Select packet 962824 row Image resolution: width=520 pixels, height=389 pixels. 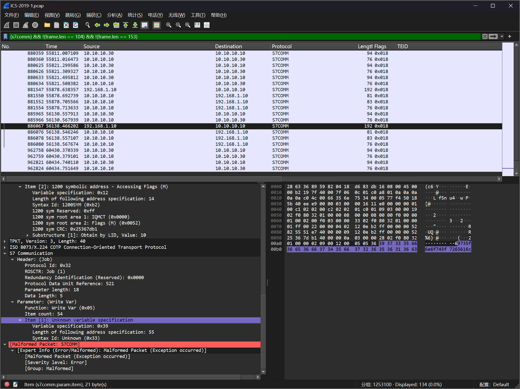point(251,168)
